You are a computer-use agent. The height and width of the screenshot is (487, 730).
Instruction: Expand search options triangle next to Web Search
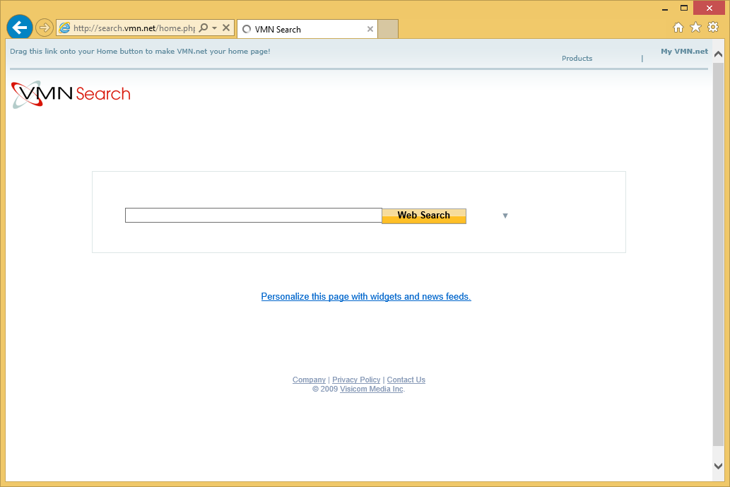505,216
